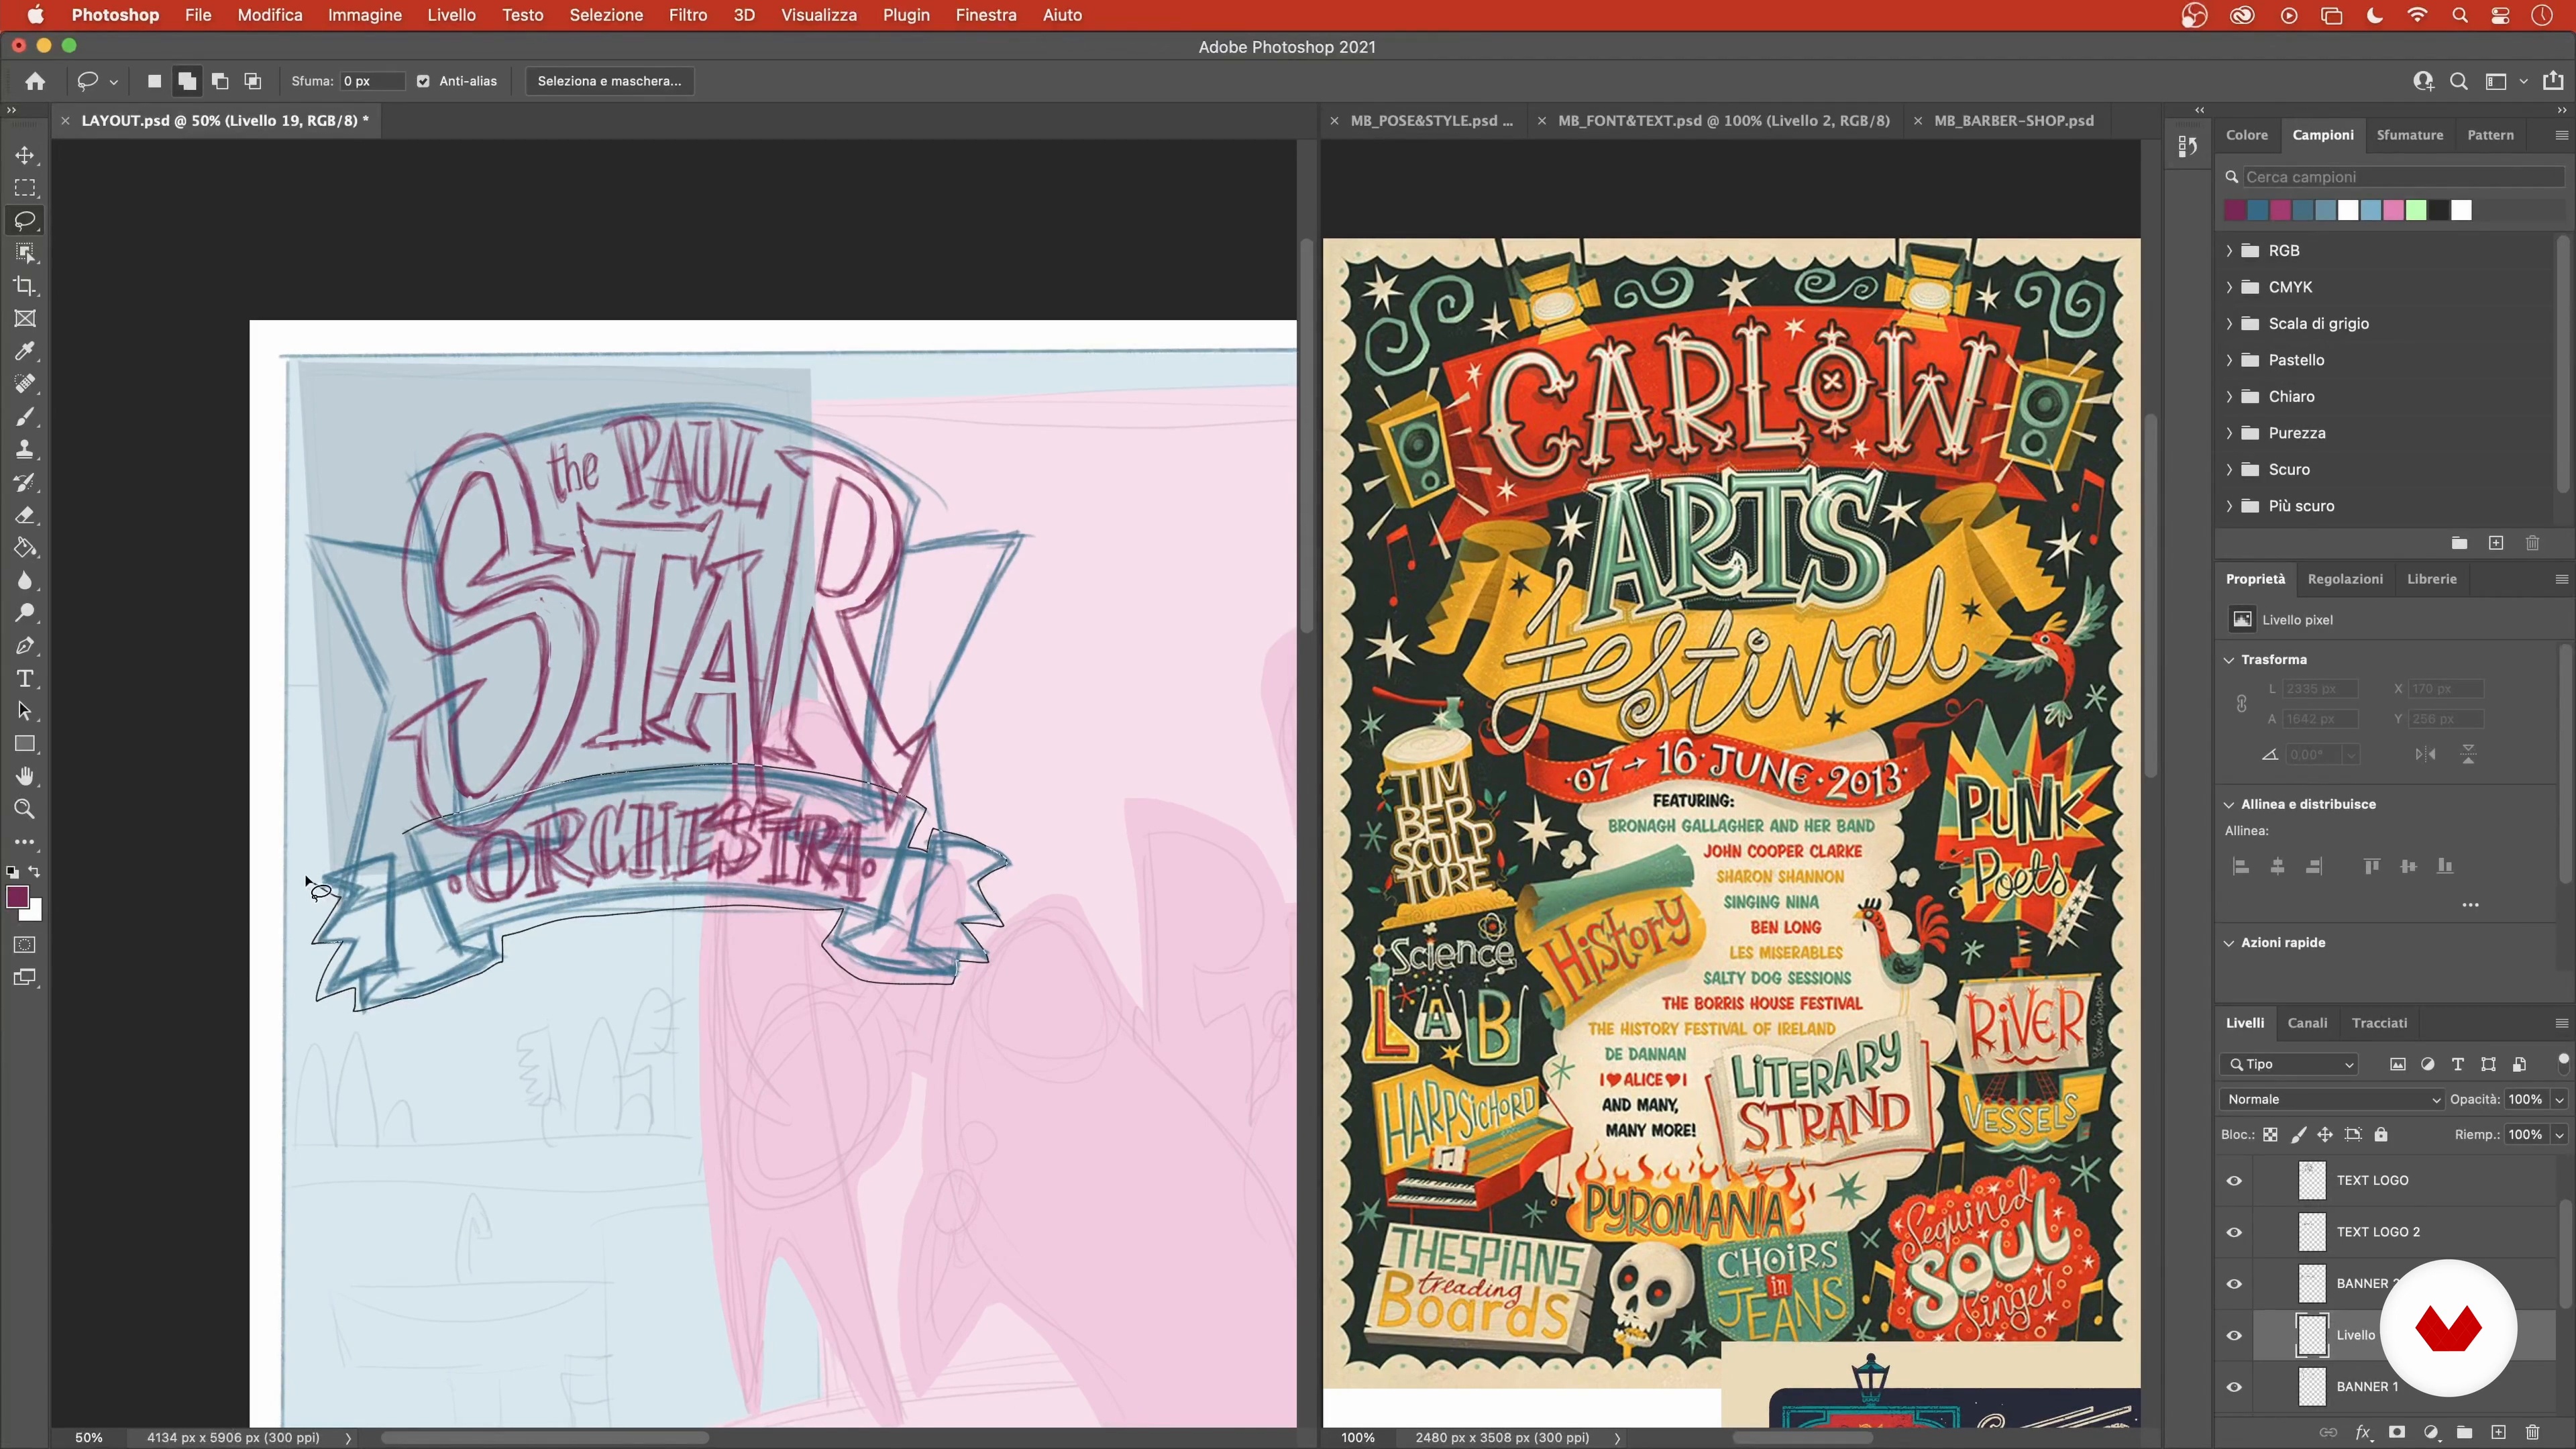Switch to the Sfumature tab
This screenshot has height=1449, width=2576.
[x=2409, y=135]
